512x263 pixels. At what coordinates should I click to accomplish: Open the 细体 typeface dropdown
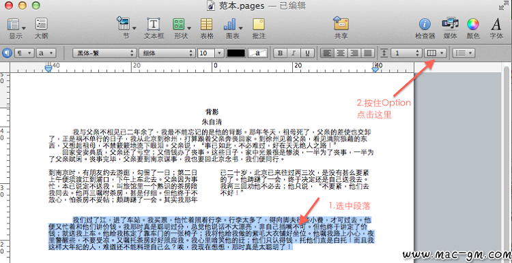point(167,53)
